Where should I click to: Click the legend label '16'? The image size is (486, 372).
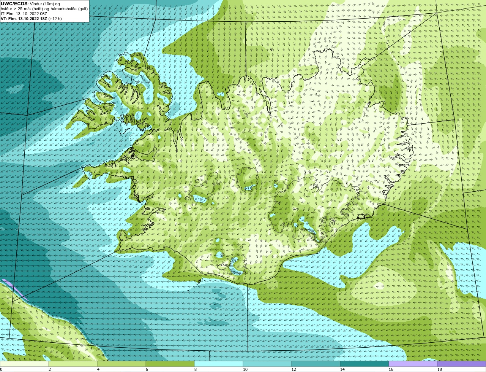(391, 369)
